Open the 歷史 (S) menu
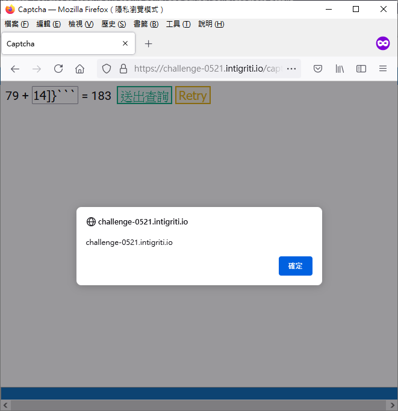 coord(114,24)
